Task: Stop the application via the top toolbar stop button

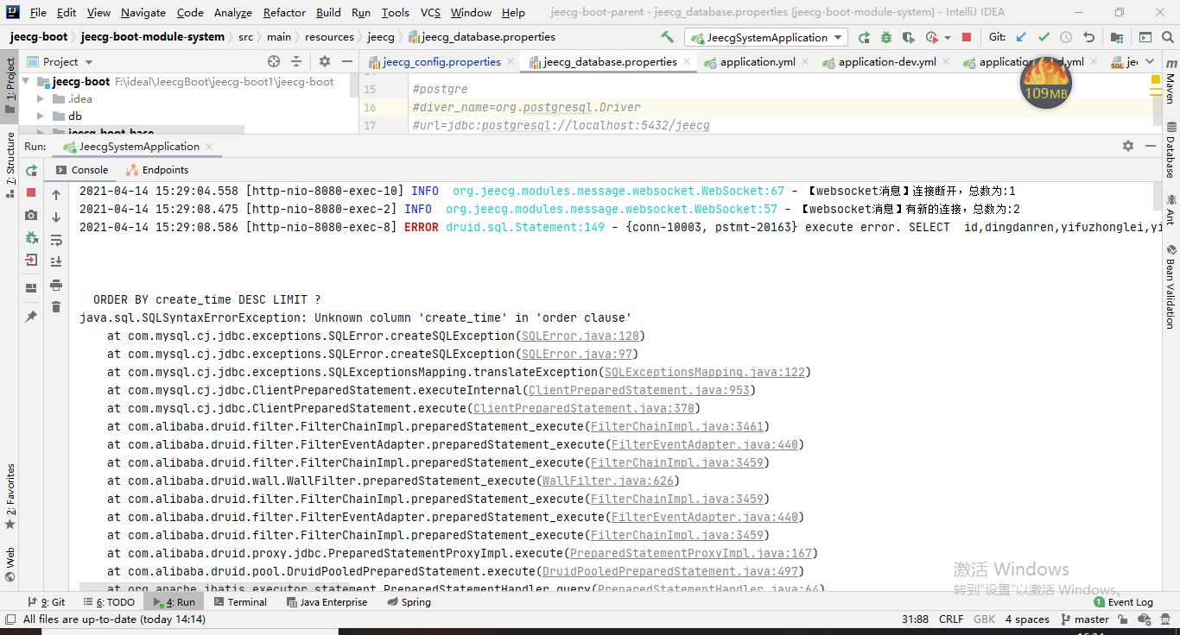Action: 967,37
